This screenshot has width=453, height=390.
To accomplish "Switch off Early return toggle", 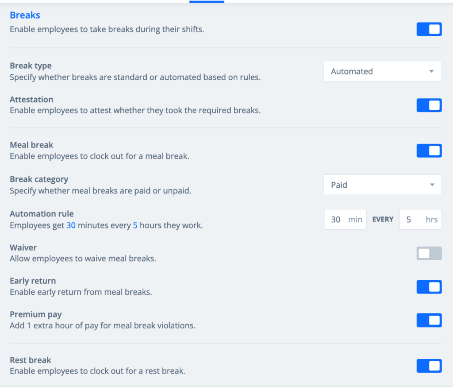I will tap(429, 287).
